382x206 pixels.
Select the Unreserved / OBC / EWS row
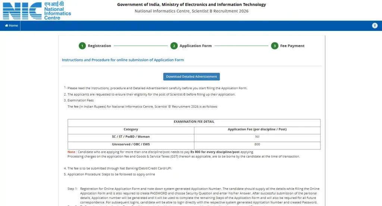point(131,144)
